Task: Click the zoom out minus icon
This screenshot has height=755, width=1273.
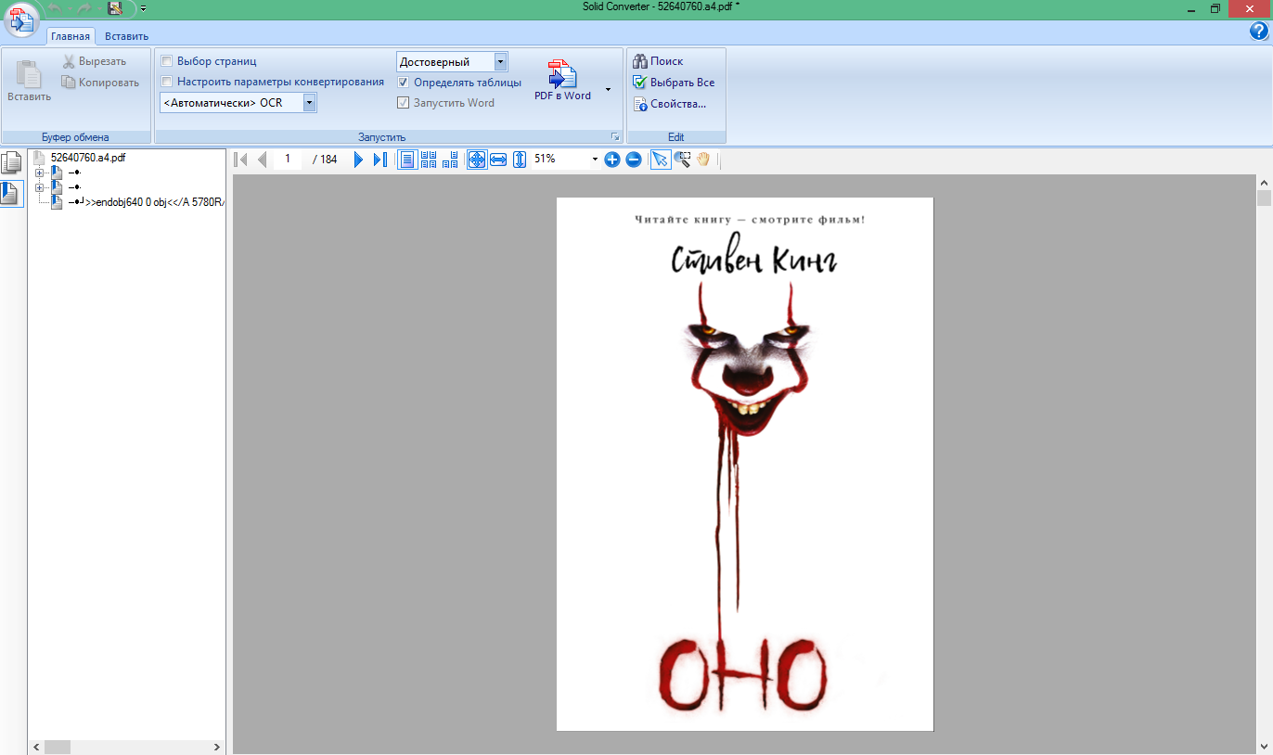Action: [x=634, y=160]
